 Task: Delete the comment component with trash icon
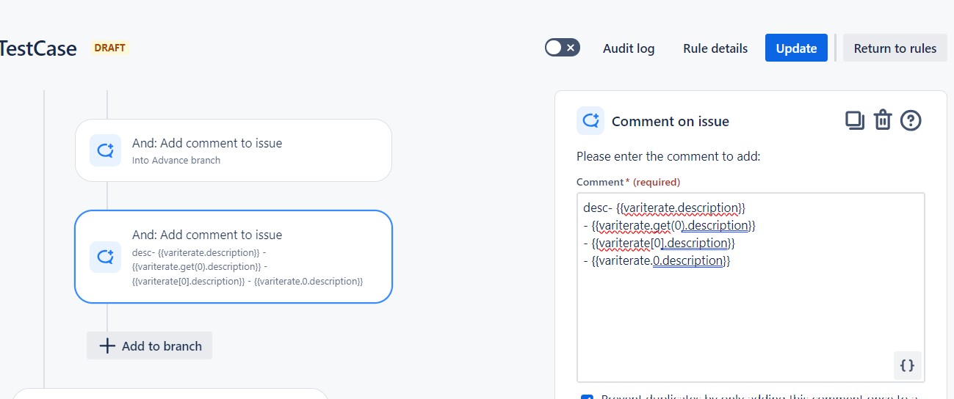pos(882,120)
